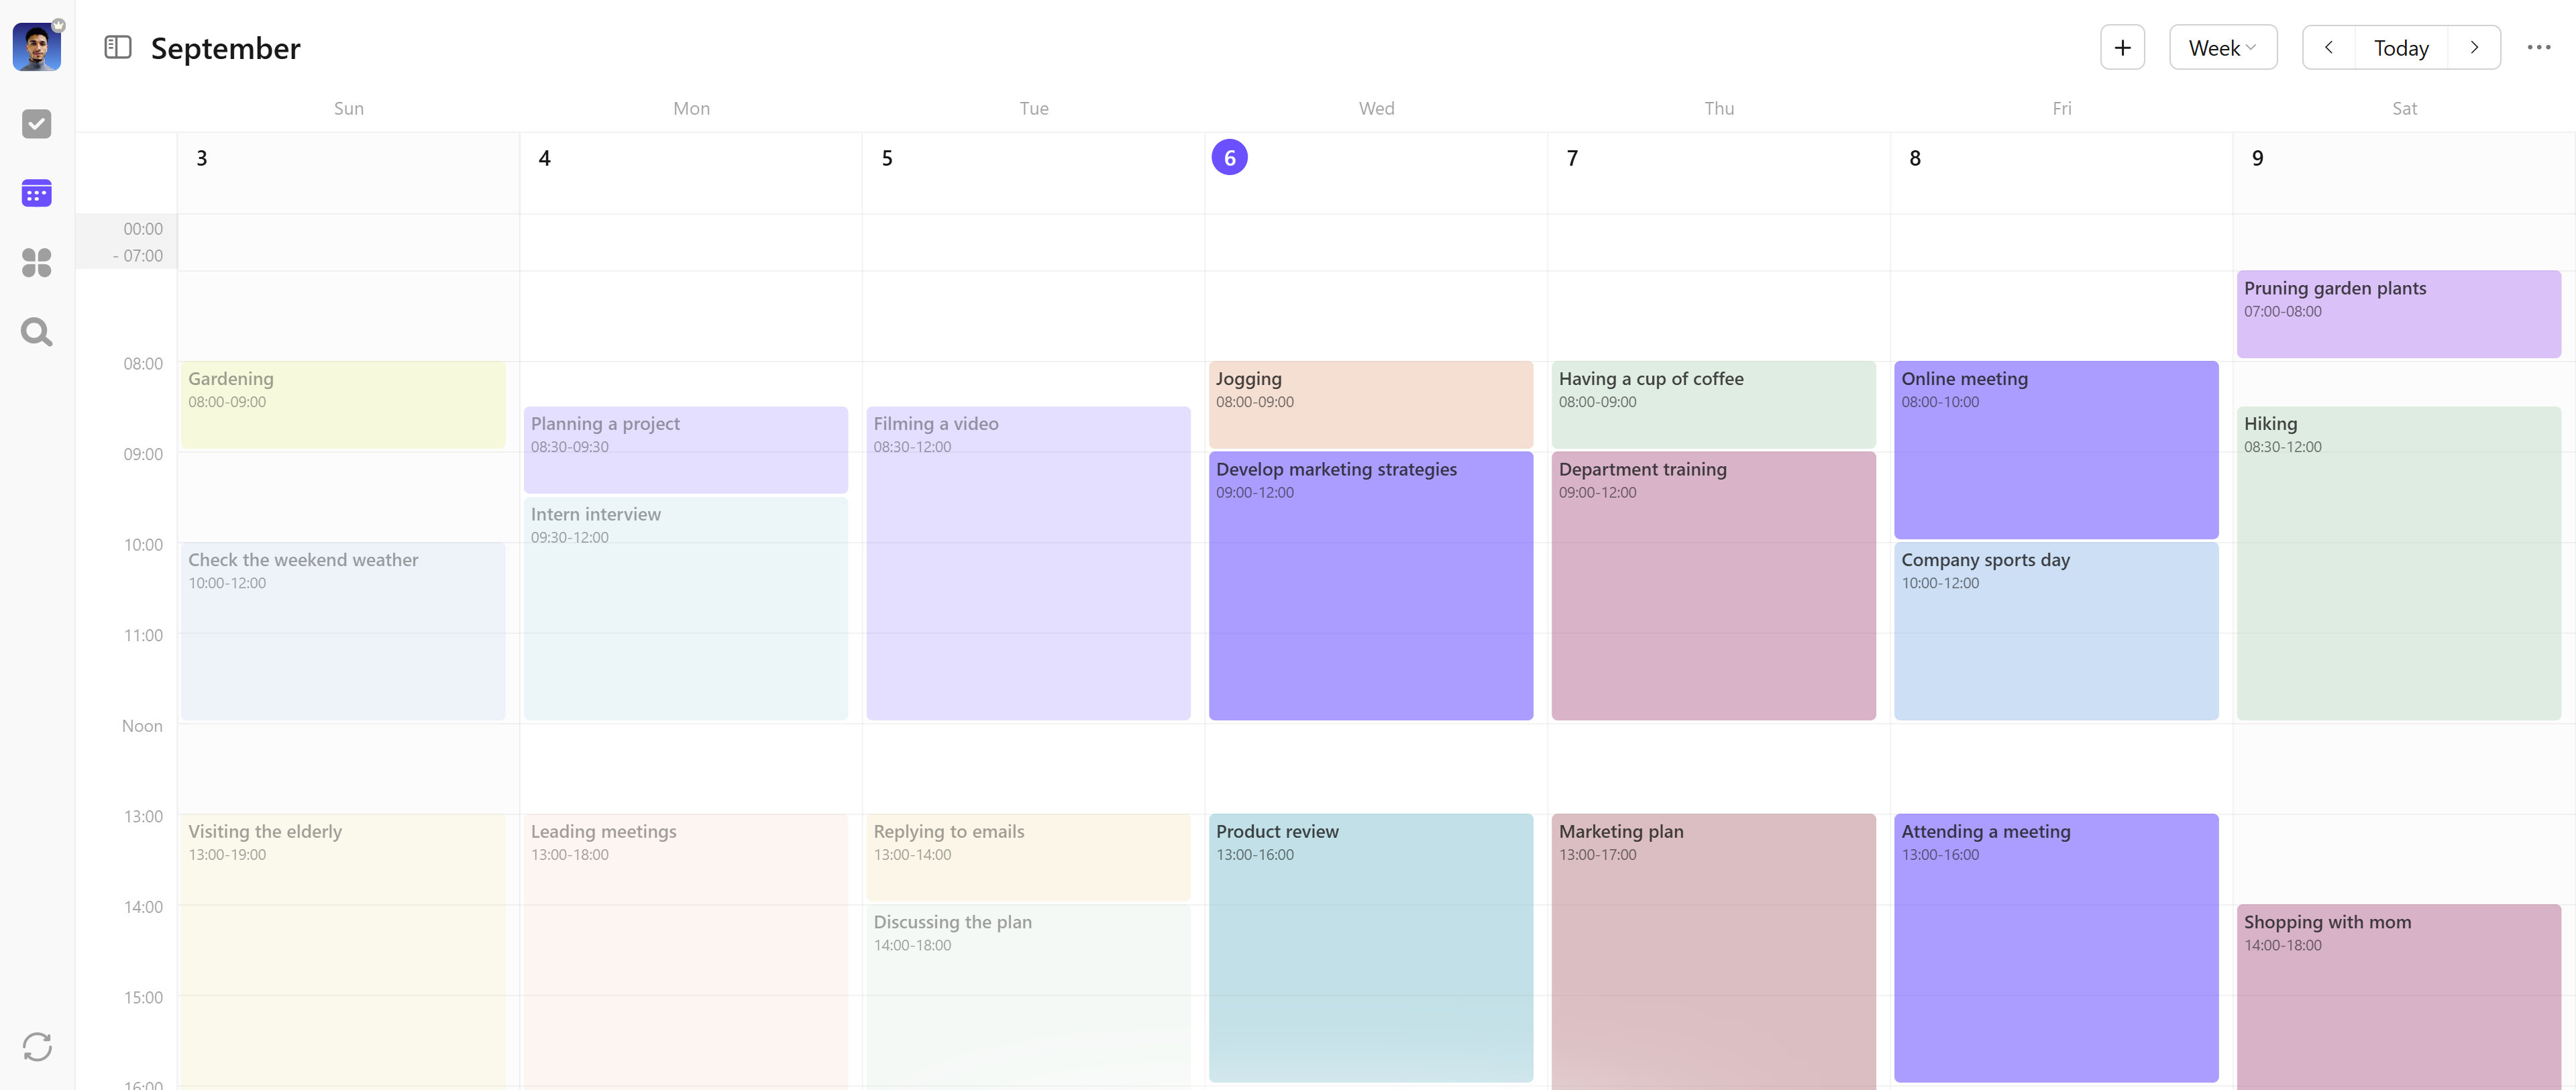Image resolution: width=2576 pixels, height=1090 pixels.
Task: Click the plus add event button
Action: coord(2122,48)
